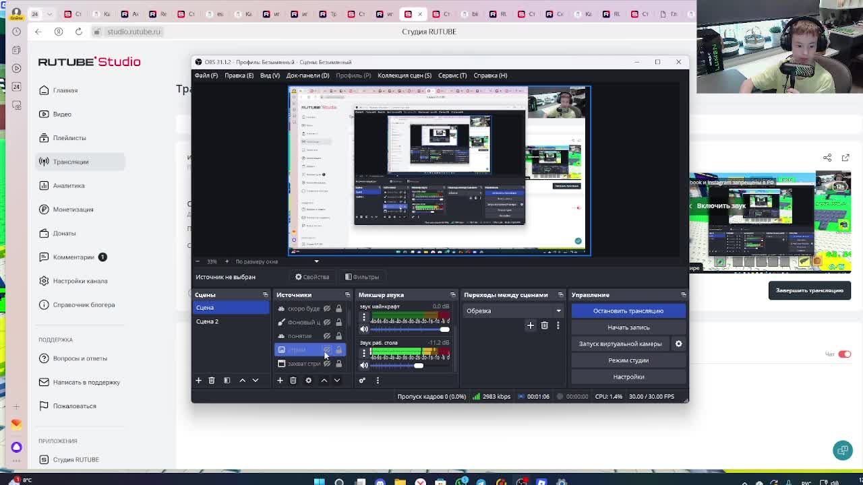
Task: Click Завершить трансляцию on RUTUBE
Action: pyautogui.click(x=809, y=290)
